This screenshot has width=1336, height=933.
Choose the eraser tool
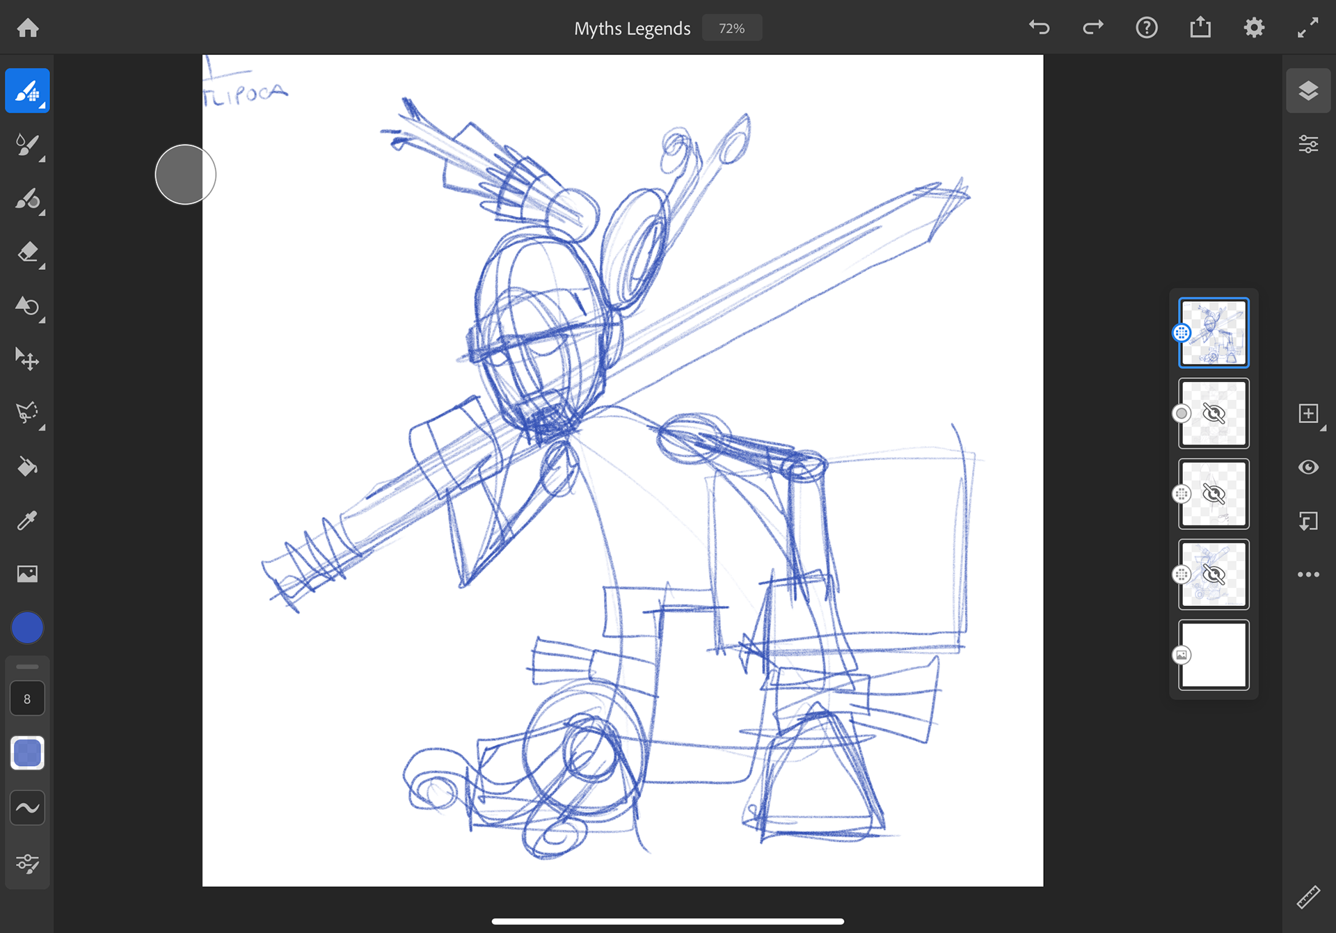27,252
